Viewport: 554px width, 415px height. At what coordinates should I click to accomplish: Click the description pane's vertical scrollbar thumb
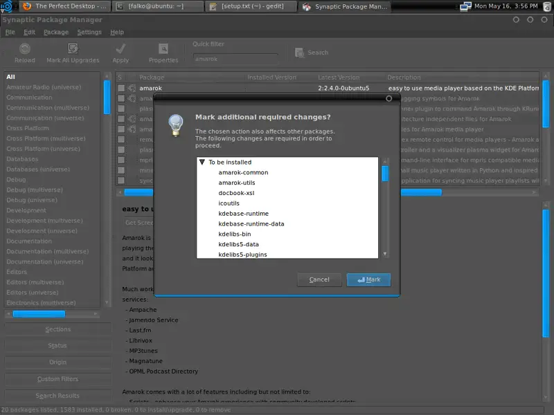pyautogui.click(x=546, y=273)
